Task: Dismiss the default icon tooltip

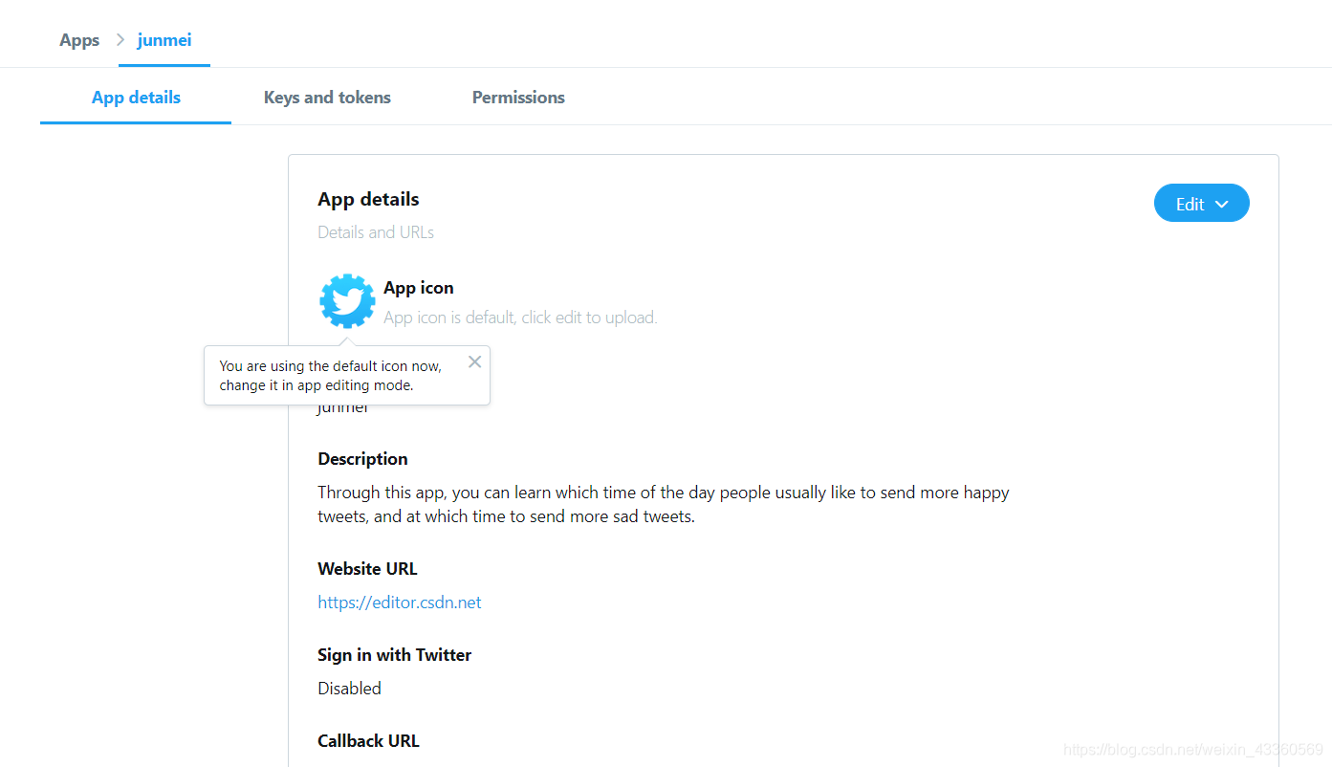Action: tap(474, 362)
